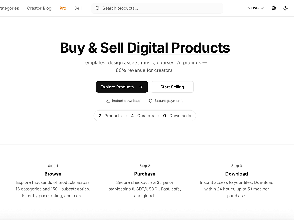Focus the Search products input field
This screenshot has width=294, height=220.
click(159, 8)
